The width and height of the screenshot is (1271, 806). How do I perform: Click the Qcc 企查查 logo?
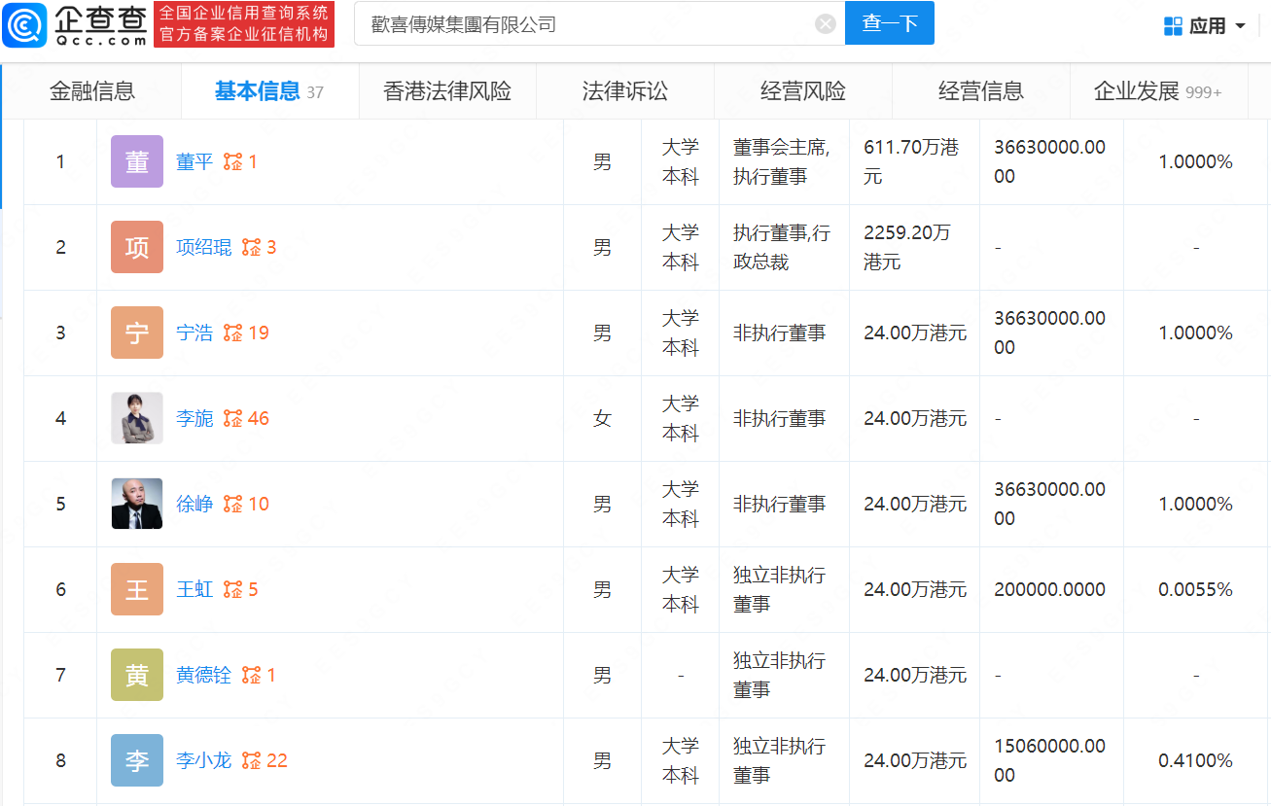pos(75,24)
